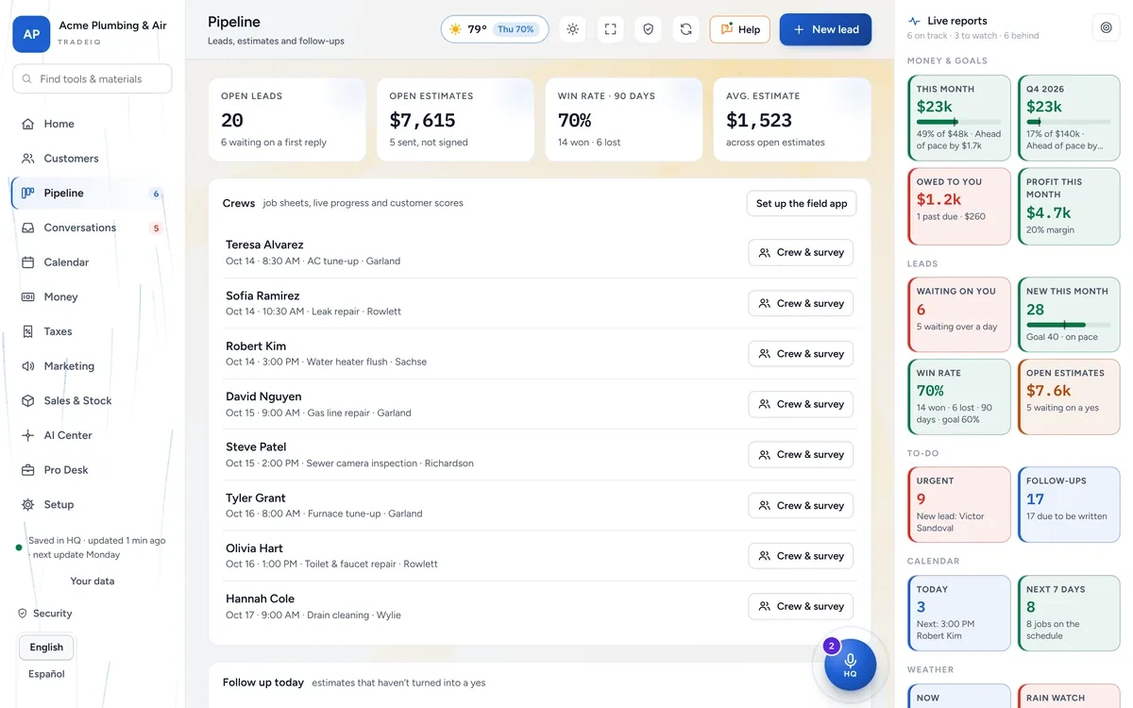Open the 79° weather forecast pill

(495, 29)
